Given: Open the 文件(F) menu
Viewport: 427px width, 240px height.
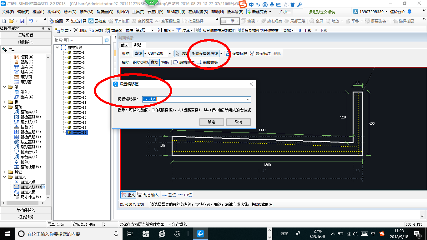Looking at the screenshot, I should tap(8, 12).
